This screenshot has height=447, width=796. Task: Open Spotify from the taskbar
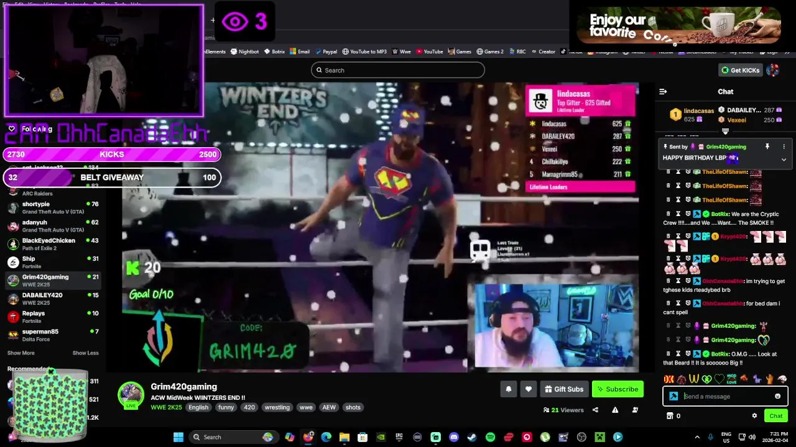[x=490, y=437]
